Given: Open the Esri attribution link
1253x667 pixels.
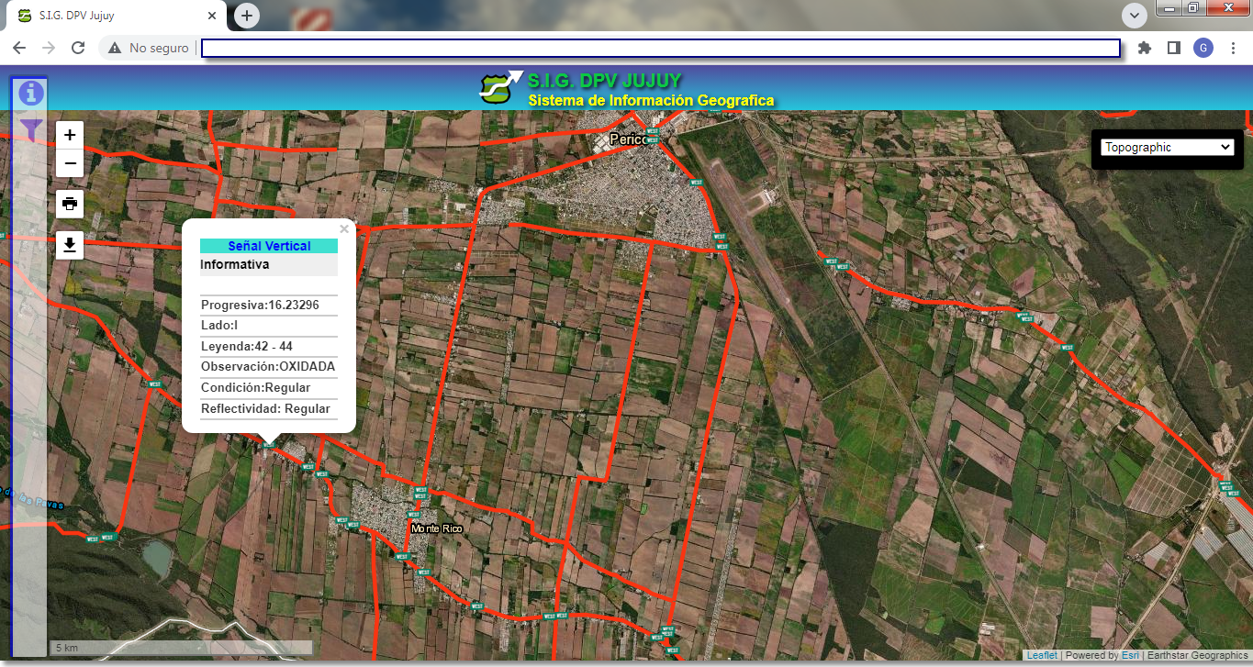Looking at the screenshot, I should pyautogui.click(x=1129, y=655).
